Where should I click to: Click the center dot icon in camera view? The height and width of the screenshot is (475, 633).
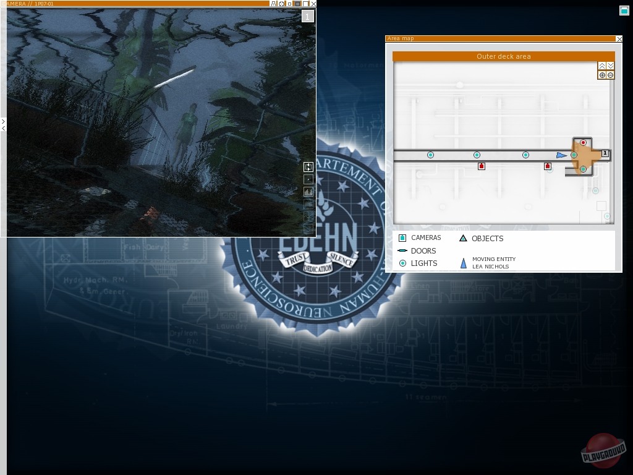(x=308, y=179)
